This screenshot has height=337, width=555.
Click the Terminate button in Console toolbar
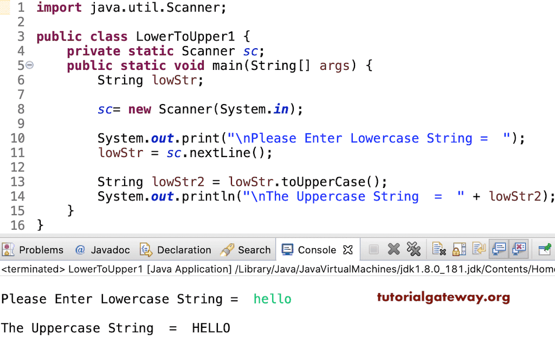point(374,249)
